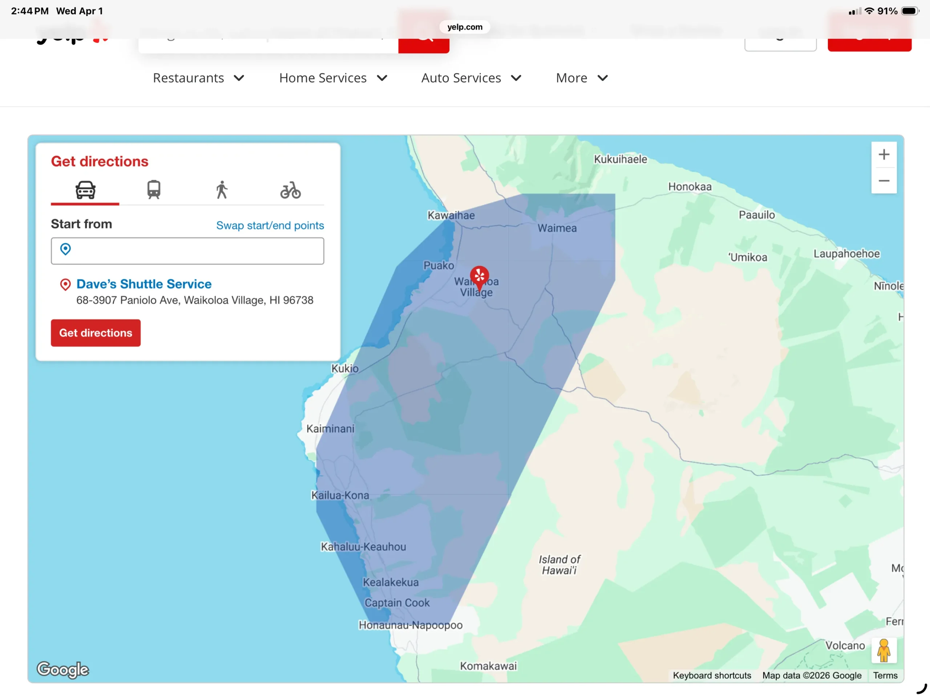930x697 pixels.
Task: Select the public transit bus icon
Action: click(153, 190)
